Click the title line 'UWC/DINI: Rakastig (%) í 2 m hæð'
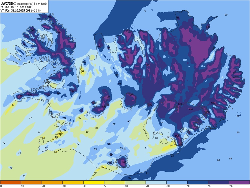This screenshot has width=250, height=188. (23, 4)
